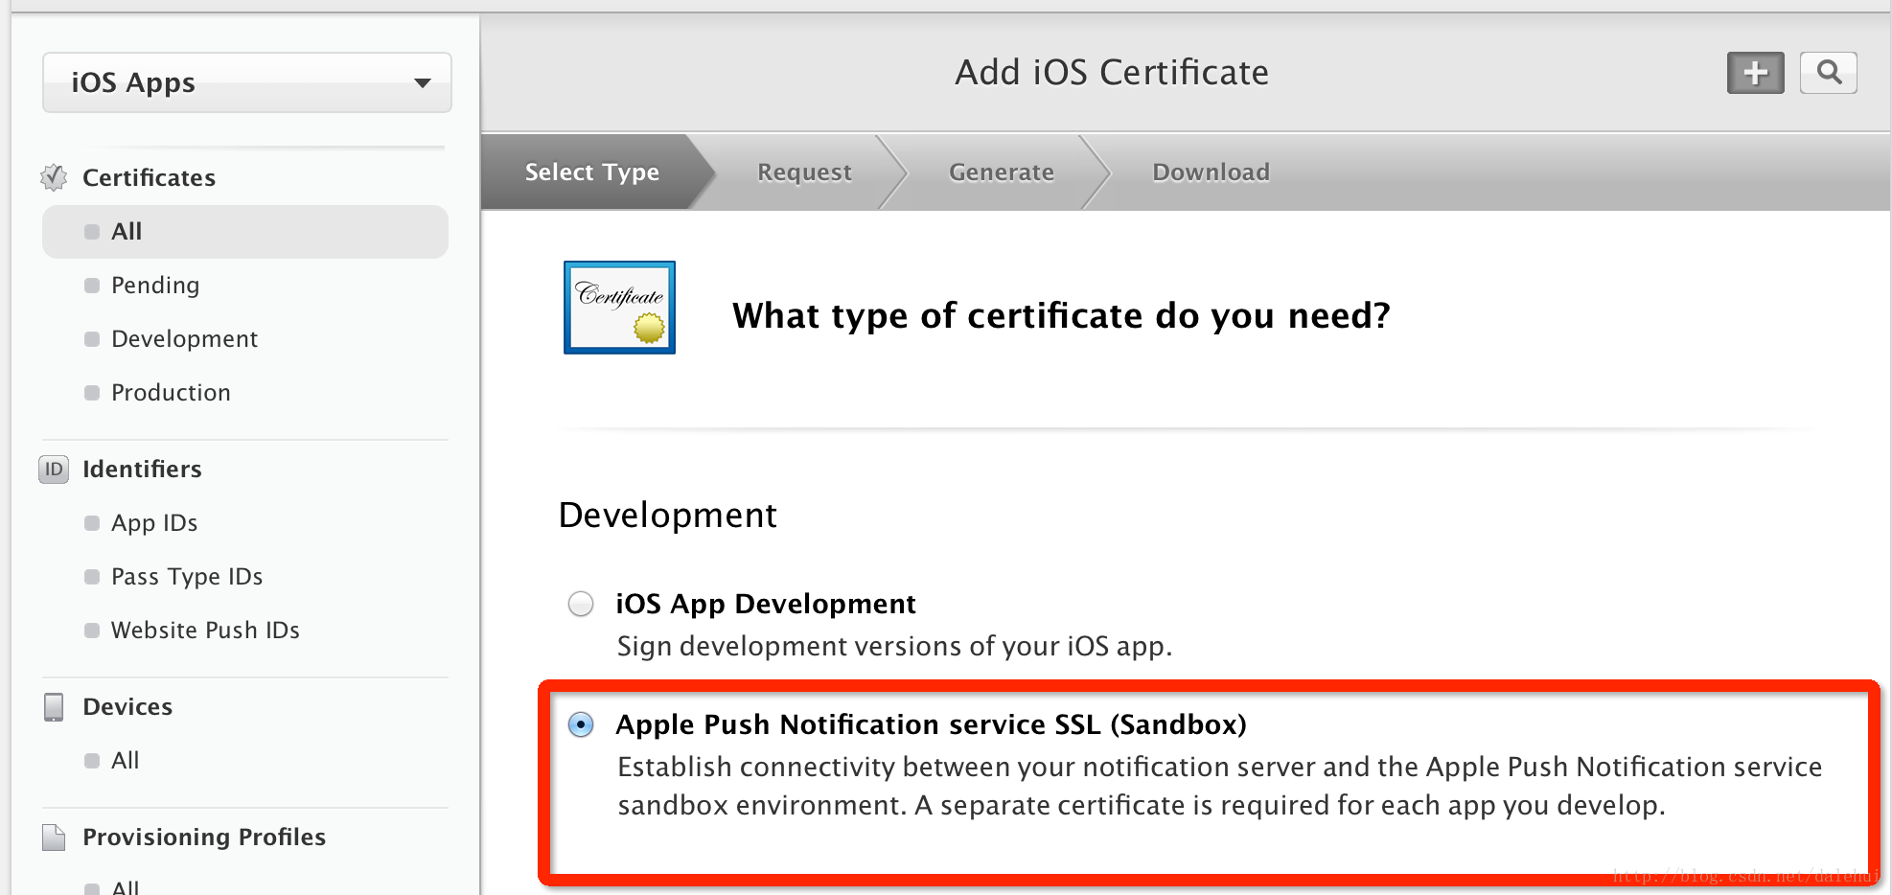Click the iOS App Development label
This screenshot has width=1892, height=895.
(766, 604)
